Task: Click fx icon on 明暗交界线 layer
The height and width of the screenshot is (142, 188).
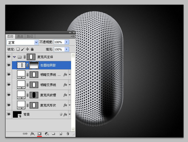Action: [65, 85]
